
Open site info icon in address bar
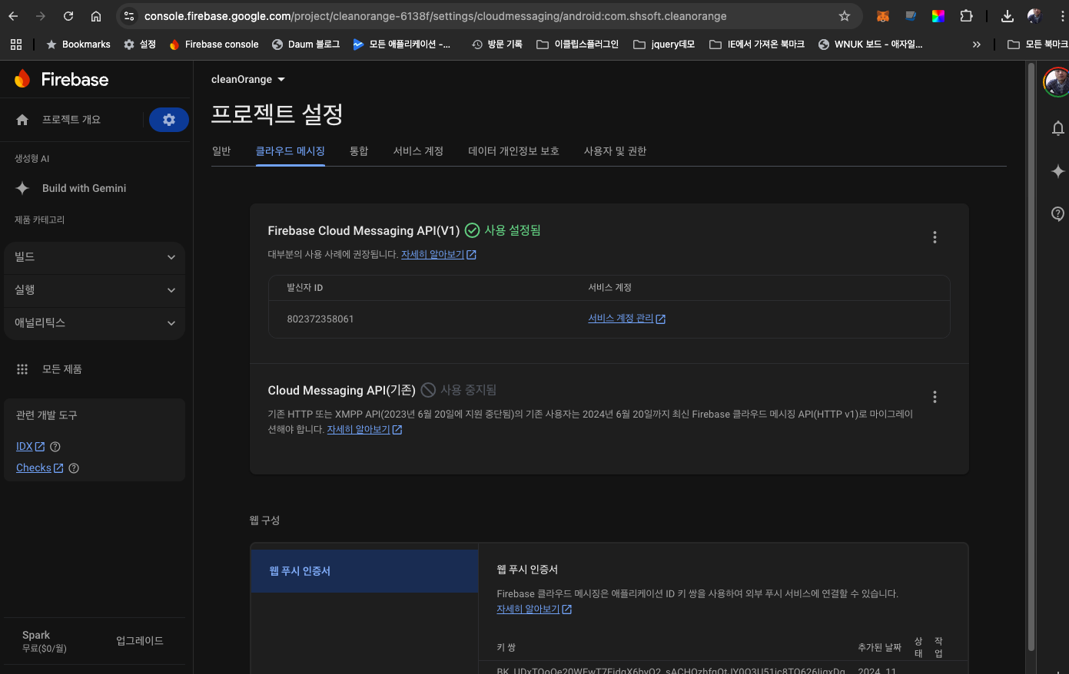click(129, 16)
